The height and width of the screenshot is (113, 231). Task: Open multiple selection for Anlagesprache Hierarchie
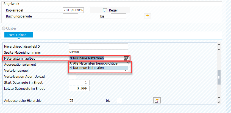[x=157, y=101]
